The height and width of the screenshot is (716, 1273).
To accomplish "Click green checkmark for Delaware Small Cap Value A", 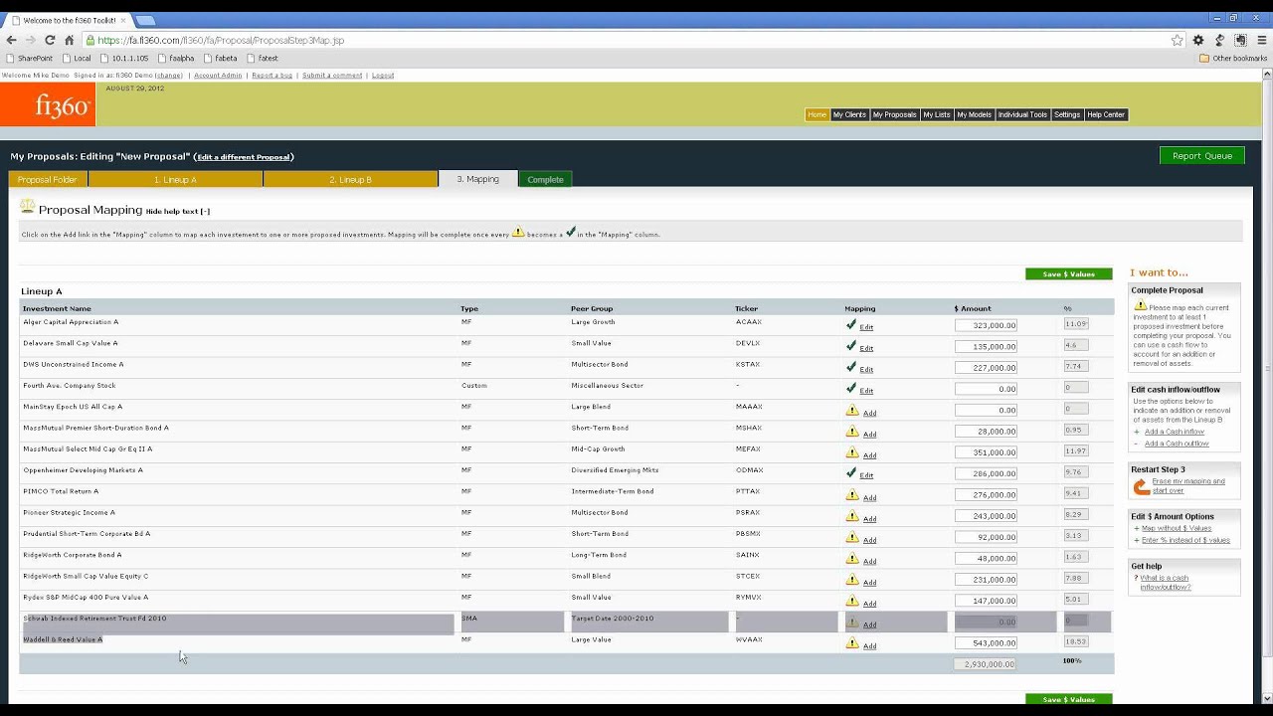I will click(x=851, y=346).
